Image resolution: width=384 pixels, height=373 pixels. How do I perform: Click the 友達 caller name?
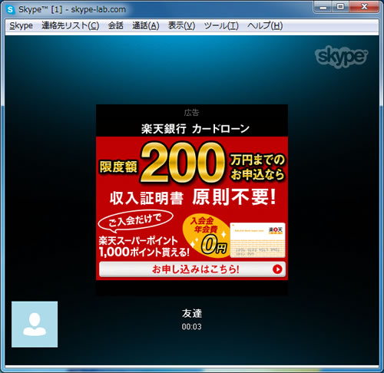click(x=192, y=313)
